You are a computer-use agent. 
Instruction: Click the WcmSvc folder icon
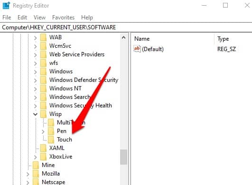pos(43,46)
